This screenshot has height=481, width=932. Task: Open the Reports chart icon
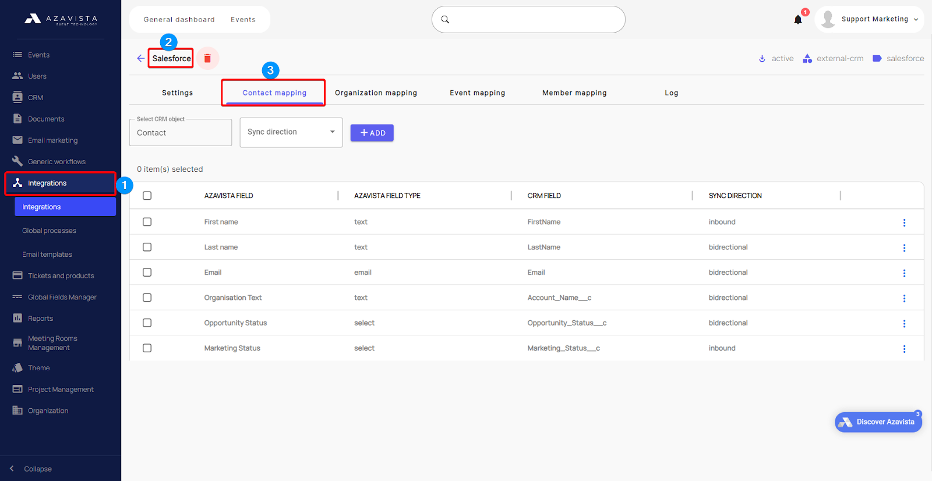click(17, 318)
